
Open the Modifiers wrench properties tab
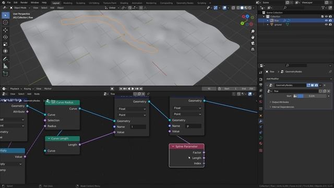(x=261, y=121)
